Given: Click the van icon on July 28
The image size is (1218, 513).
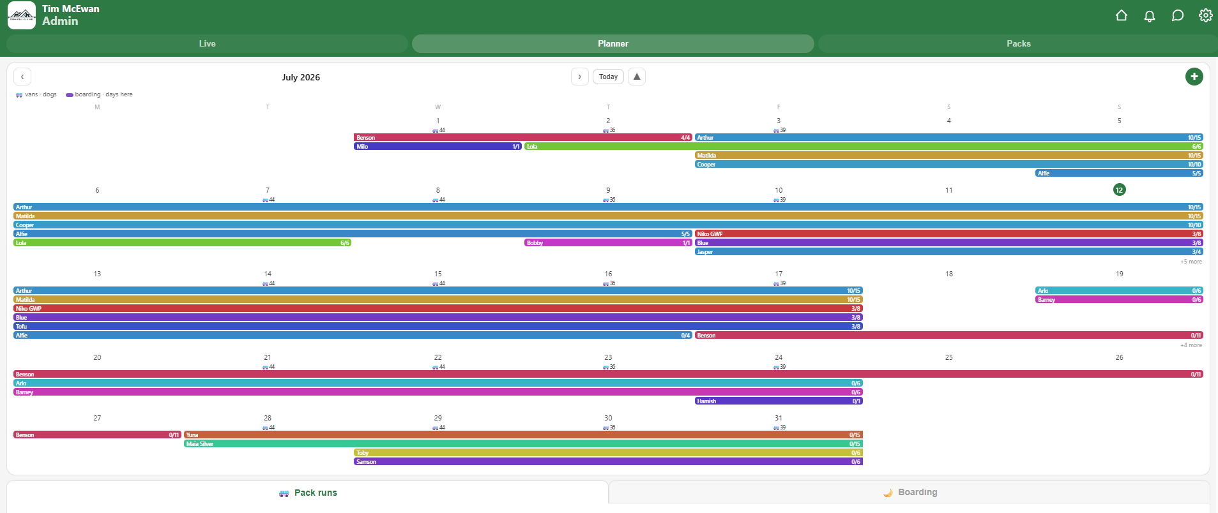Looking at the screenshot, I should (x=265, y=427).
